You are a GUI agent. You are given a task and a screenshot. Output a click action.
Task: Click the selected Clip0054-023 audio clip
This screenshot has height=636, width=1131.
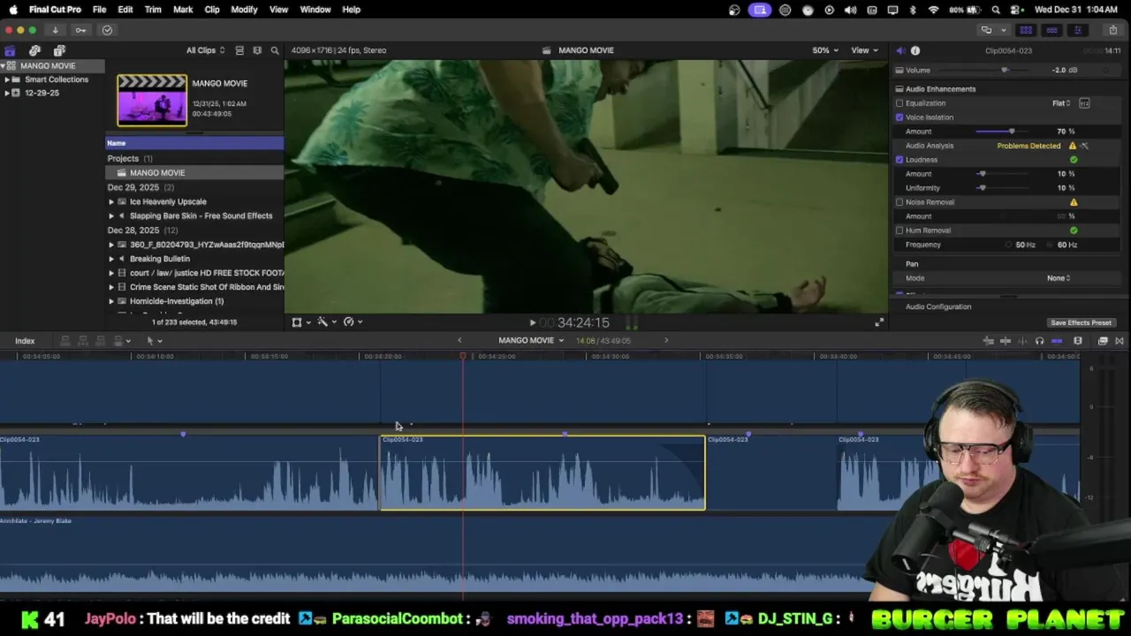(x=543, y=473)
